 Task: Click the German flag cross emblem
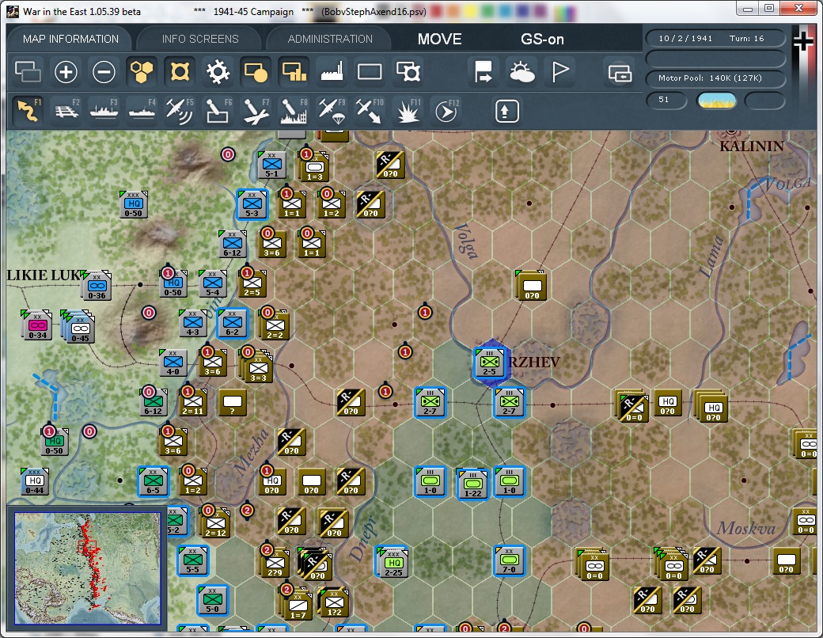click(803, 42)
